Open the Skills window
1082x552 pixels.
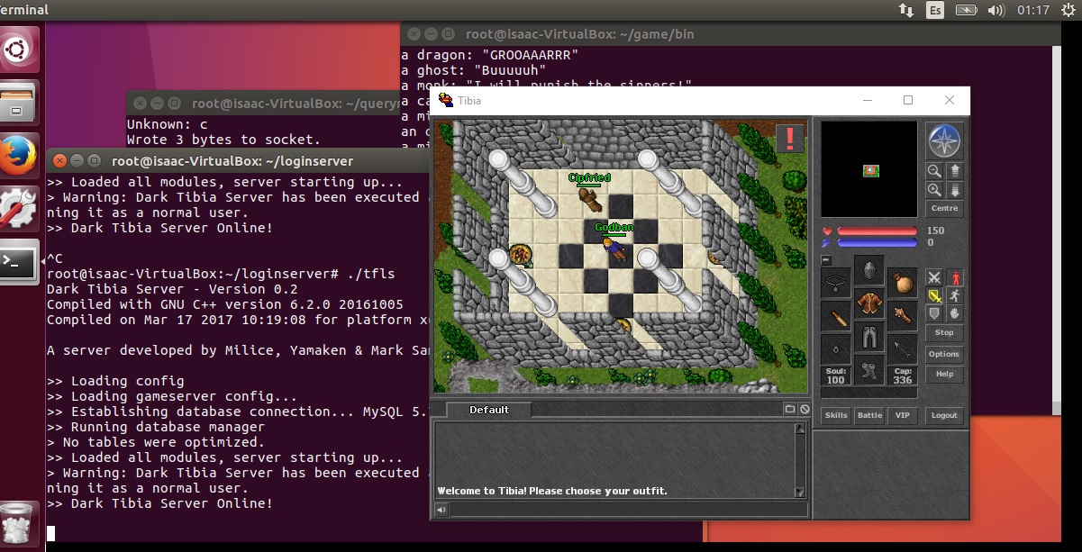[x=836, y=415]
